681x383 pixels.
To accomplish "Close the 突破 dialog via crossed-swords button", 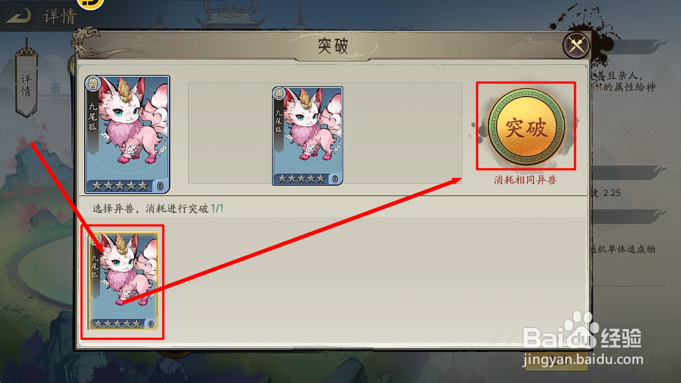I will tap(576, 46).
